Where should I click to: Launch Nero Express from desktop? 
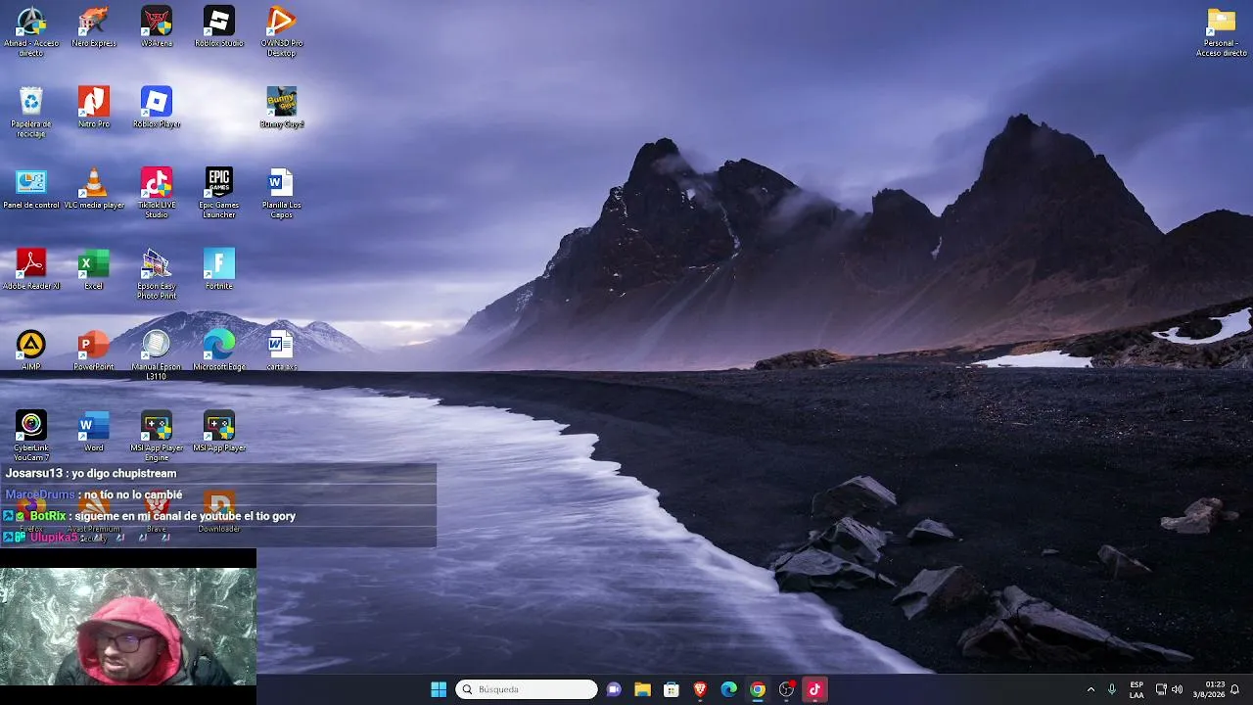pyautogui.click(x=94, y=26)
